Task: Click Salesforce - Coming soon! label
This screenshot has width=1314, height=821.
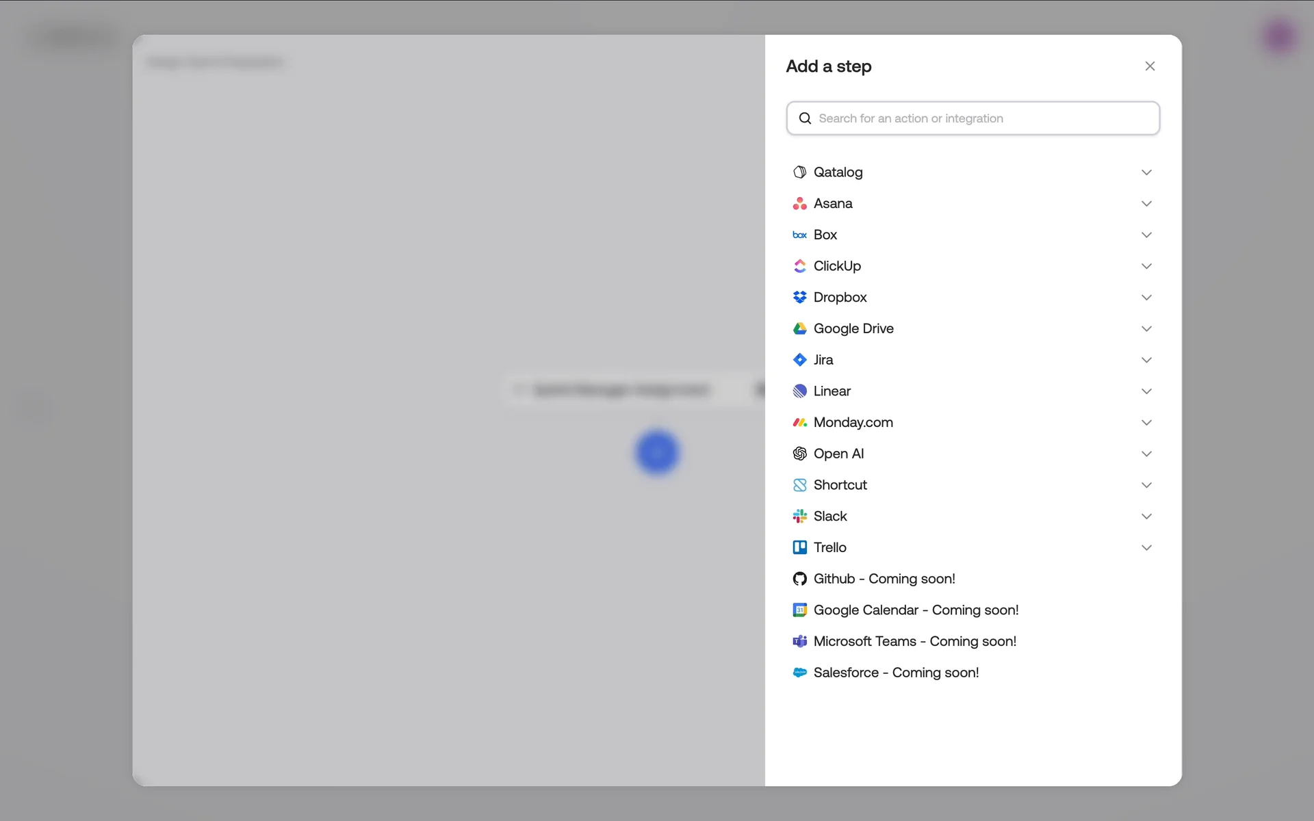Action: [895, 673]
